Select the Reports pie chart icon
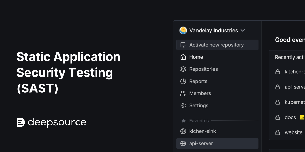305x152 pixels. click(183, 81)
